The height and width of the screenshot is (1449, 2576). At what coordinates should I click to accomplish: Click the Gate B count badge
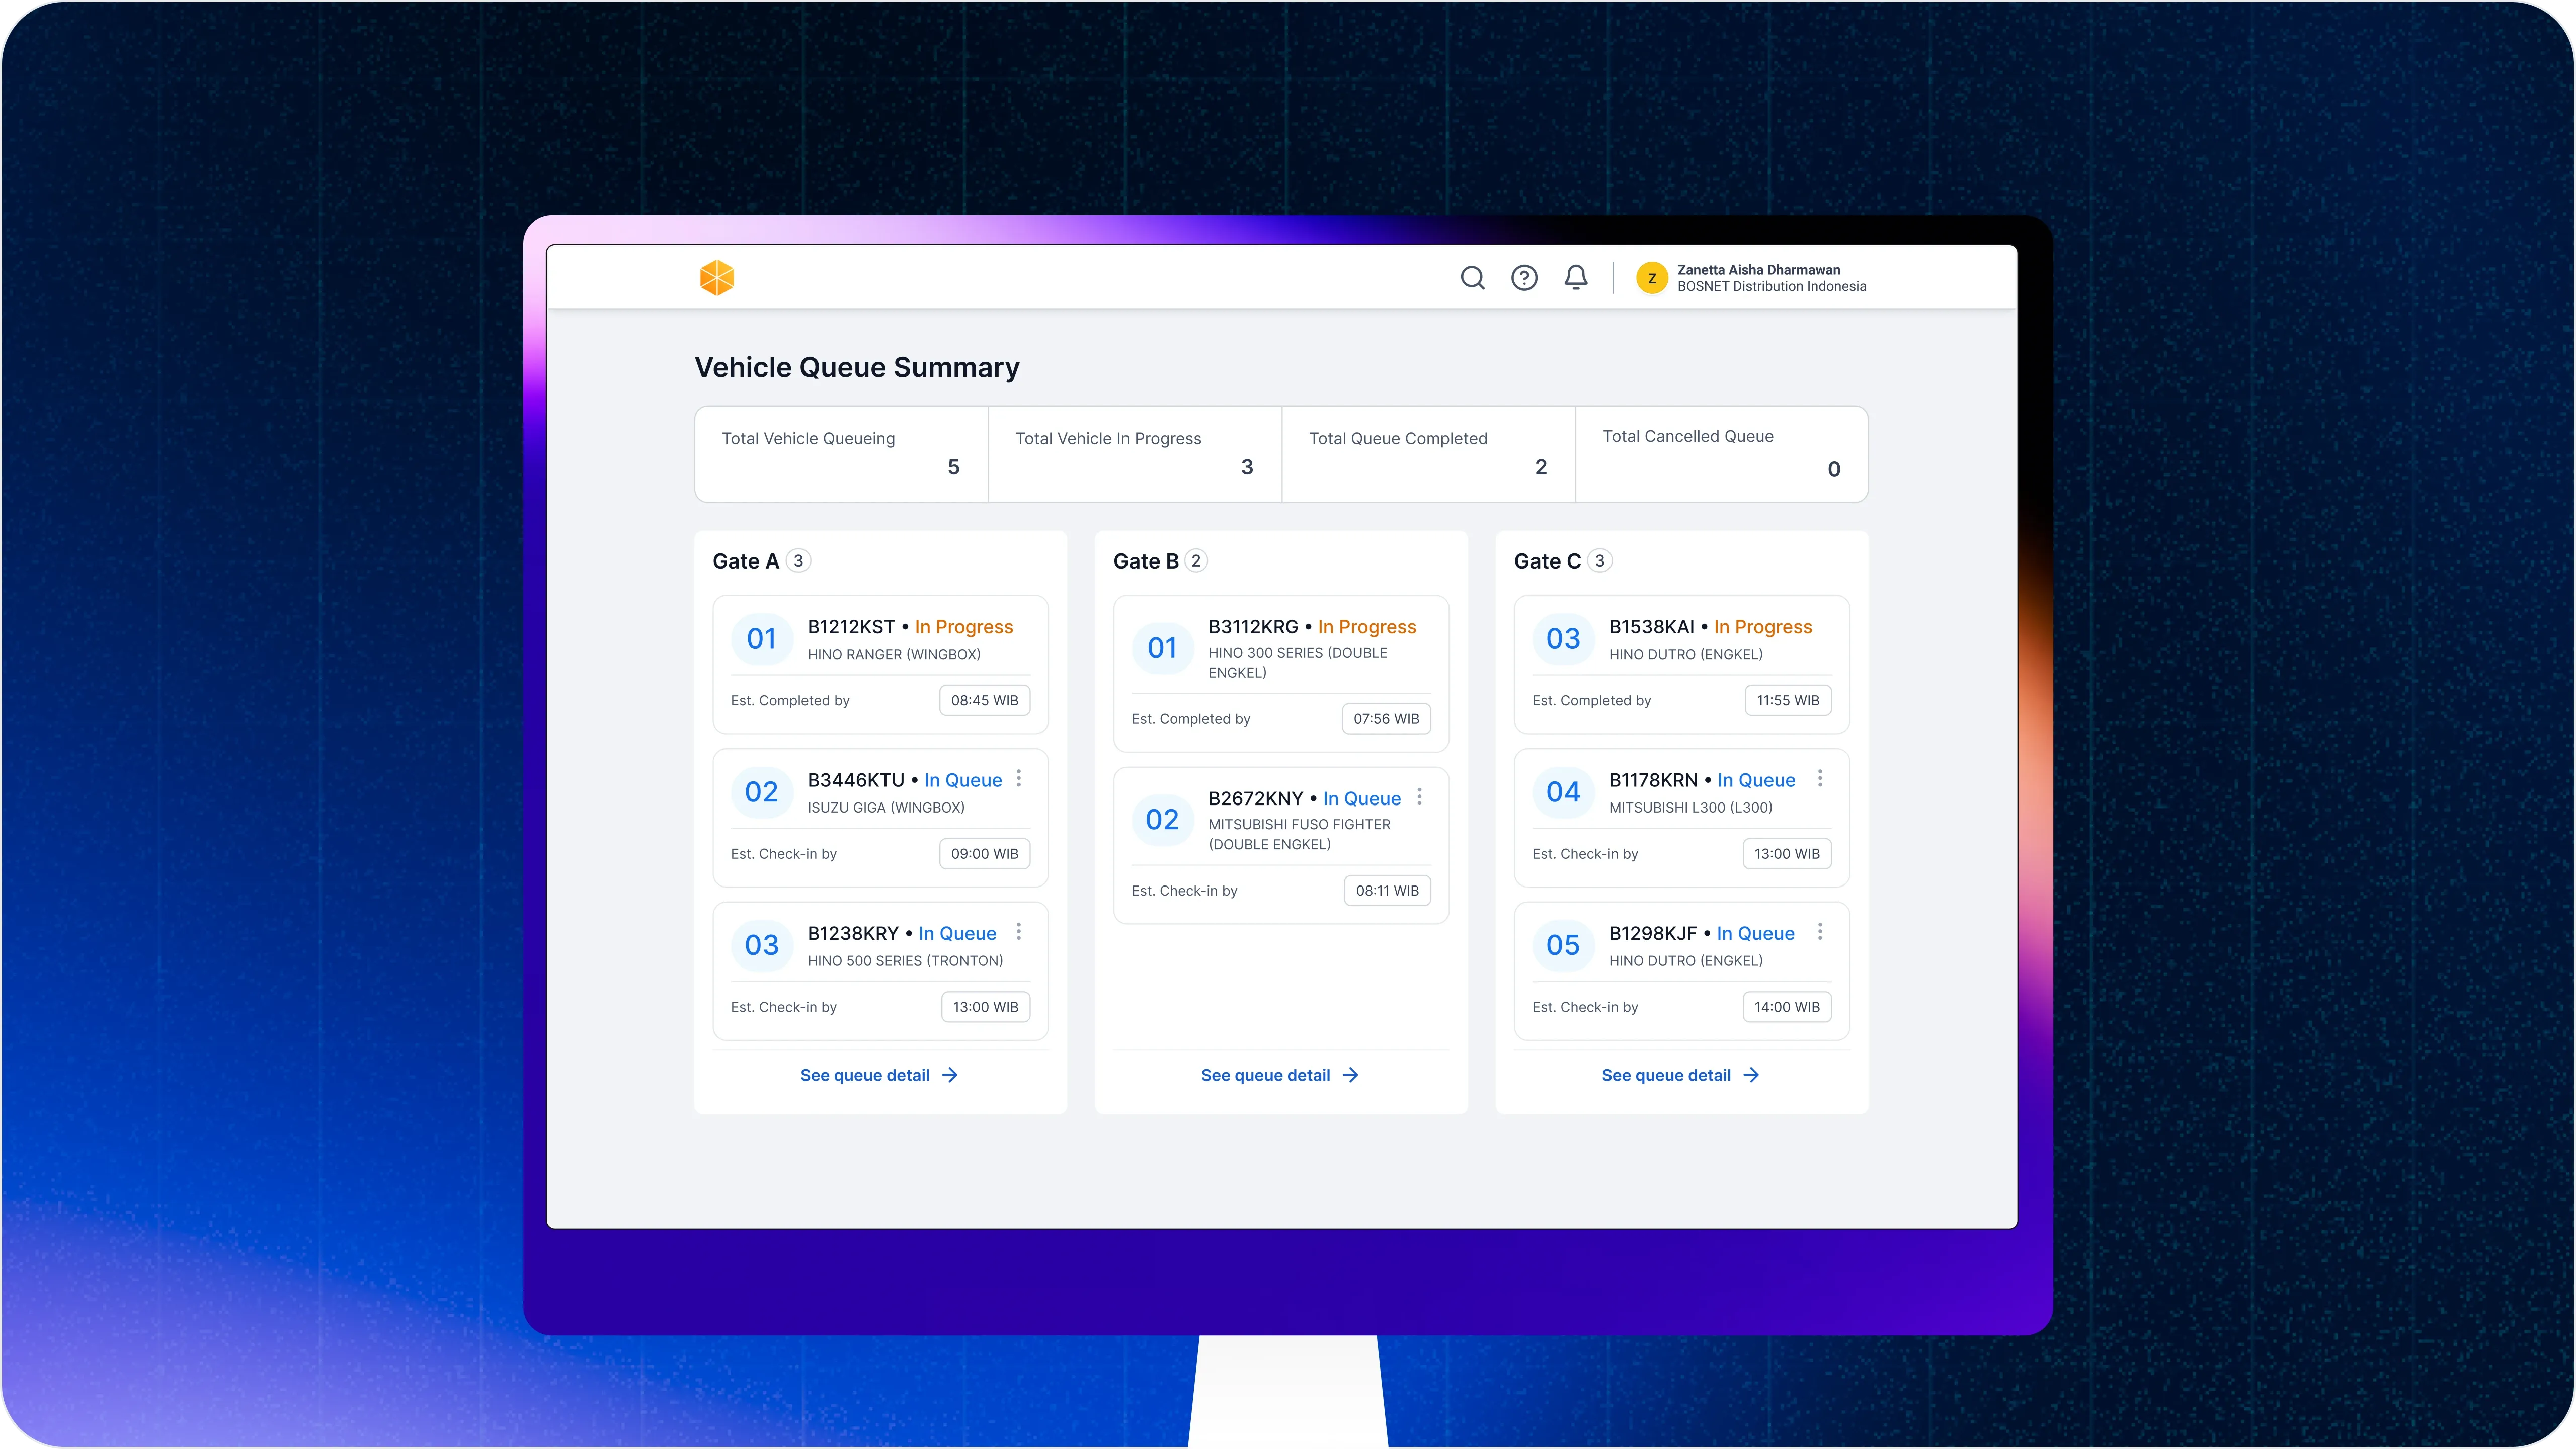(x=1196, y=560)
